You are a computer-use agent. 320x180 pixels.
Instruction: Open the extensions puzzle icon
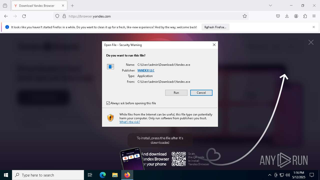(x=305, y=16)
